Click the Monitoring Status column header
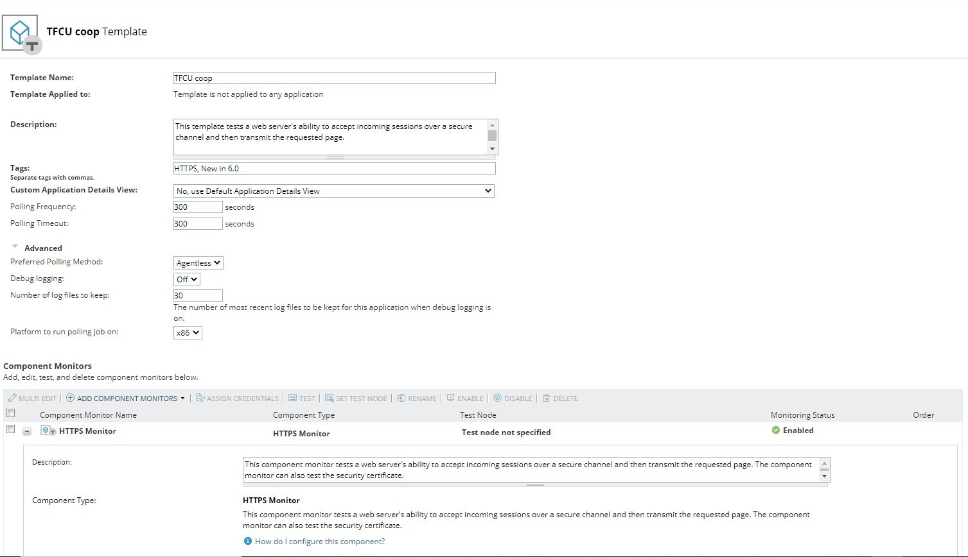This screenshot has width=968, height=557. pos(803,415)
